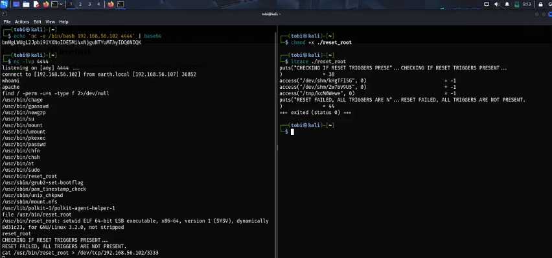Click the '/usr/sbin/mount.nfs' line

(30, 202)
